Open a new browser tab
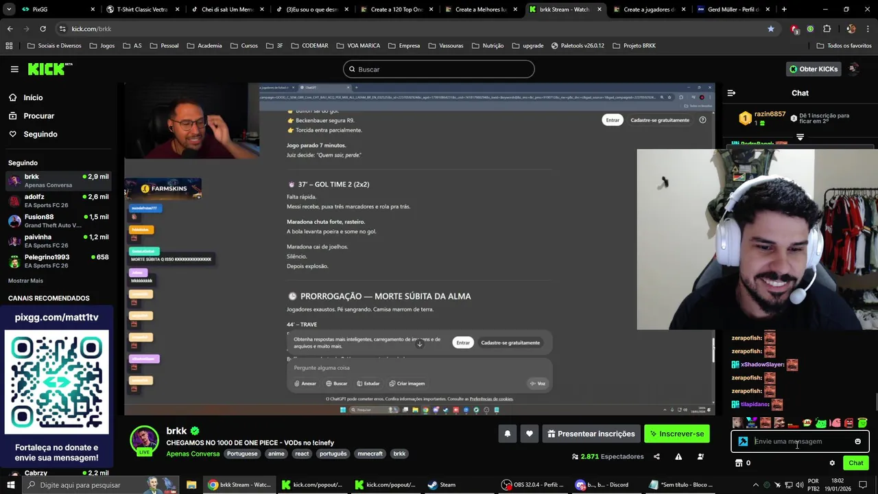Viewport: 878px width, 494px height. click(x=784, y=10)
